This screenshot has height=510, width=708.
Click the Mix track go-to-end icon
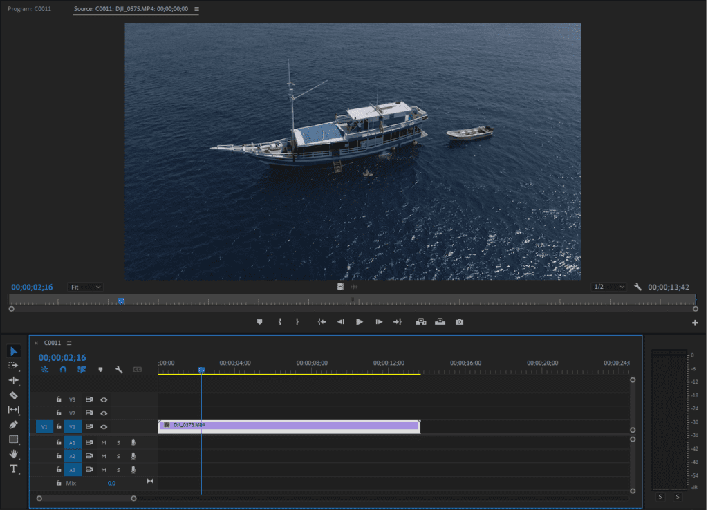(150, 481)
